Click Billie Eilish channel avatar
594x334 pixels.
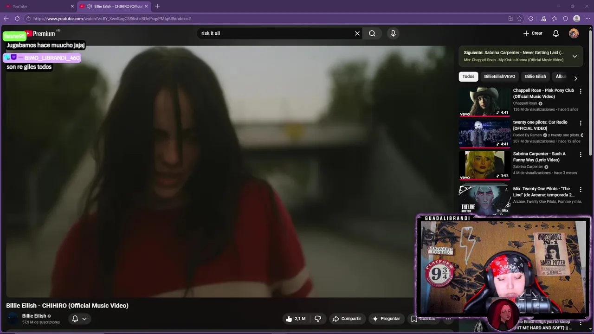pyautogui.click(x=13, y=319)
